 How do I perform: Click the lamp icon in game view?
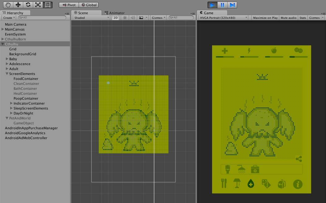237,183
